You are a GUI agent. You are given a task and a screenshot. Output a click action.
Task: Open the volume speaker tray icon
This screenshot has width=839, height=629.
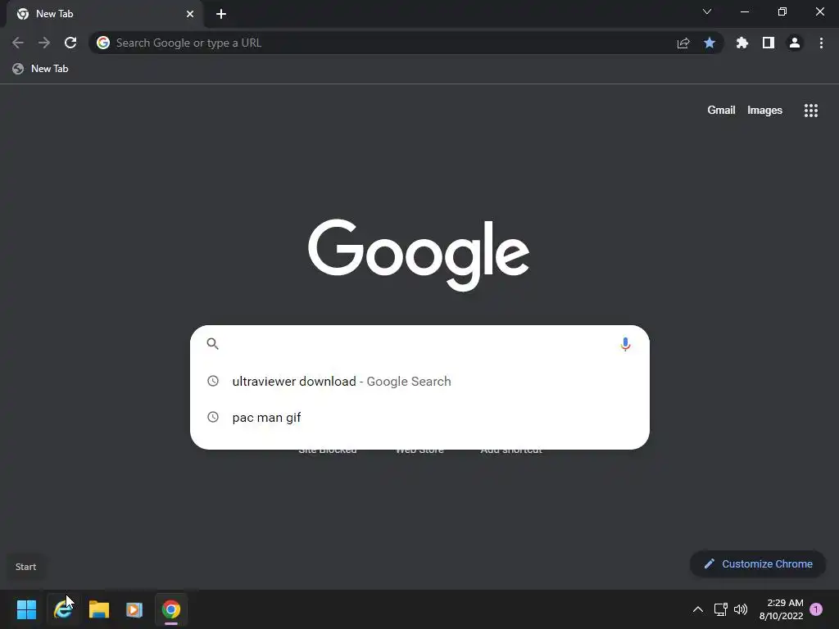[741, 609]
